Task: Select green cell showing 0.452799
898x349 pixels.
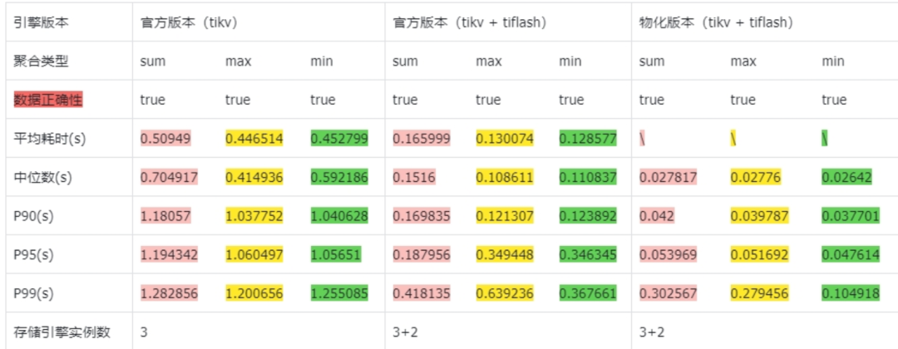Action: point(339,139)
